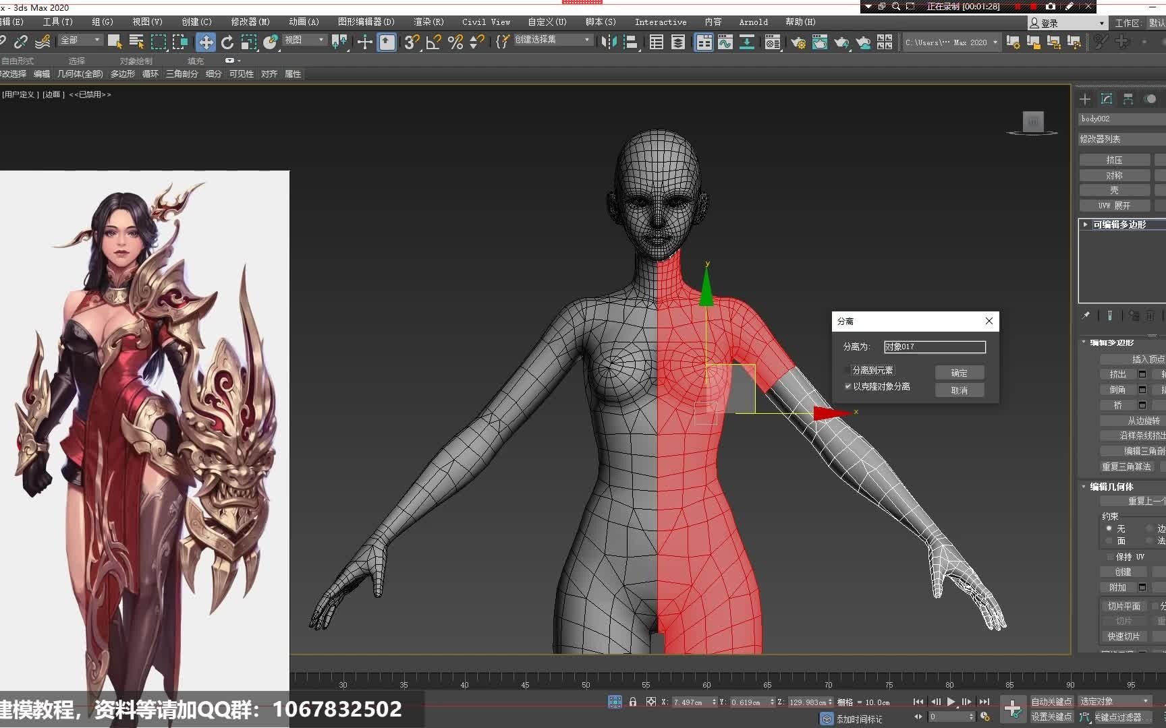Click the 对称 modifier button

coord(1115,175)
